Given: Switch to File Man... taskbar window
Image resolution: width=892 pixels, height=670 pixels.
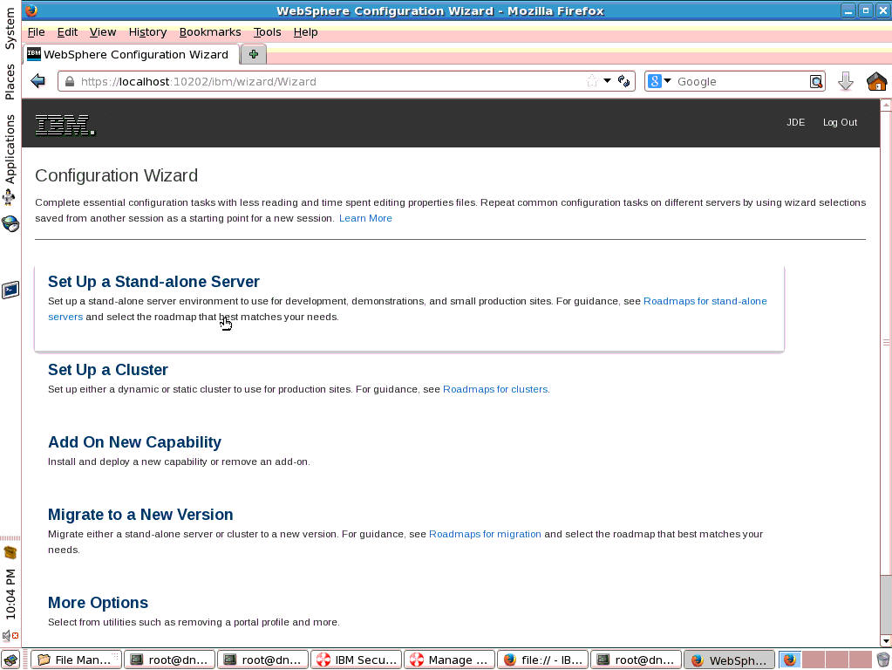Looking at the screenshot, I should [x=76, y=660].
